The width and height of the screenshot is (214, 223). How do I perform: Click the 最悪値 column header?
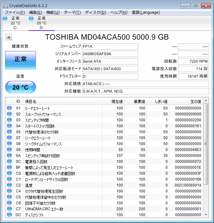[136, 101]
